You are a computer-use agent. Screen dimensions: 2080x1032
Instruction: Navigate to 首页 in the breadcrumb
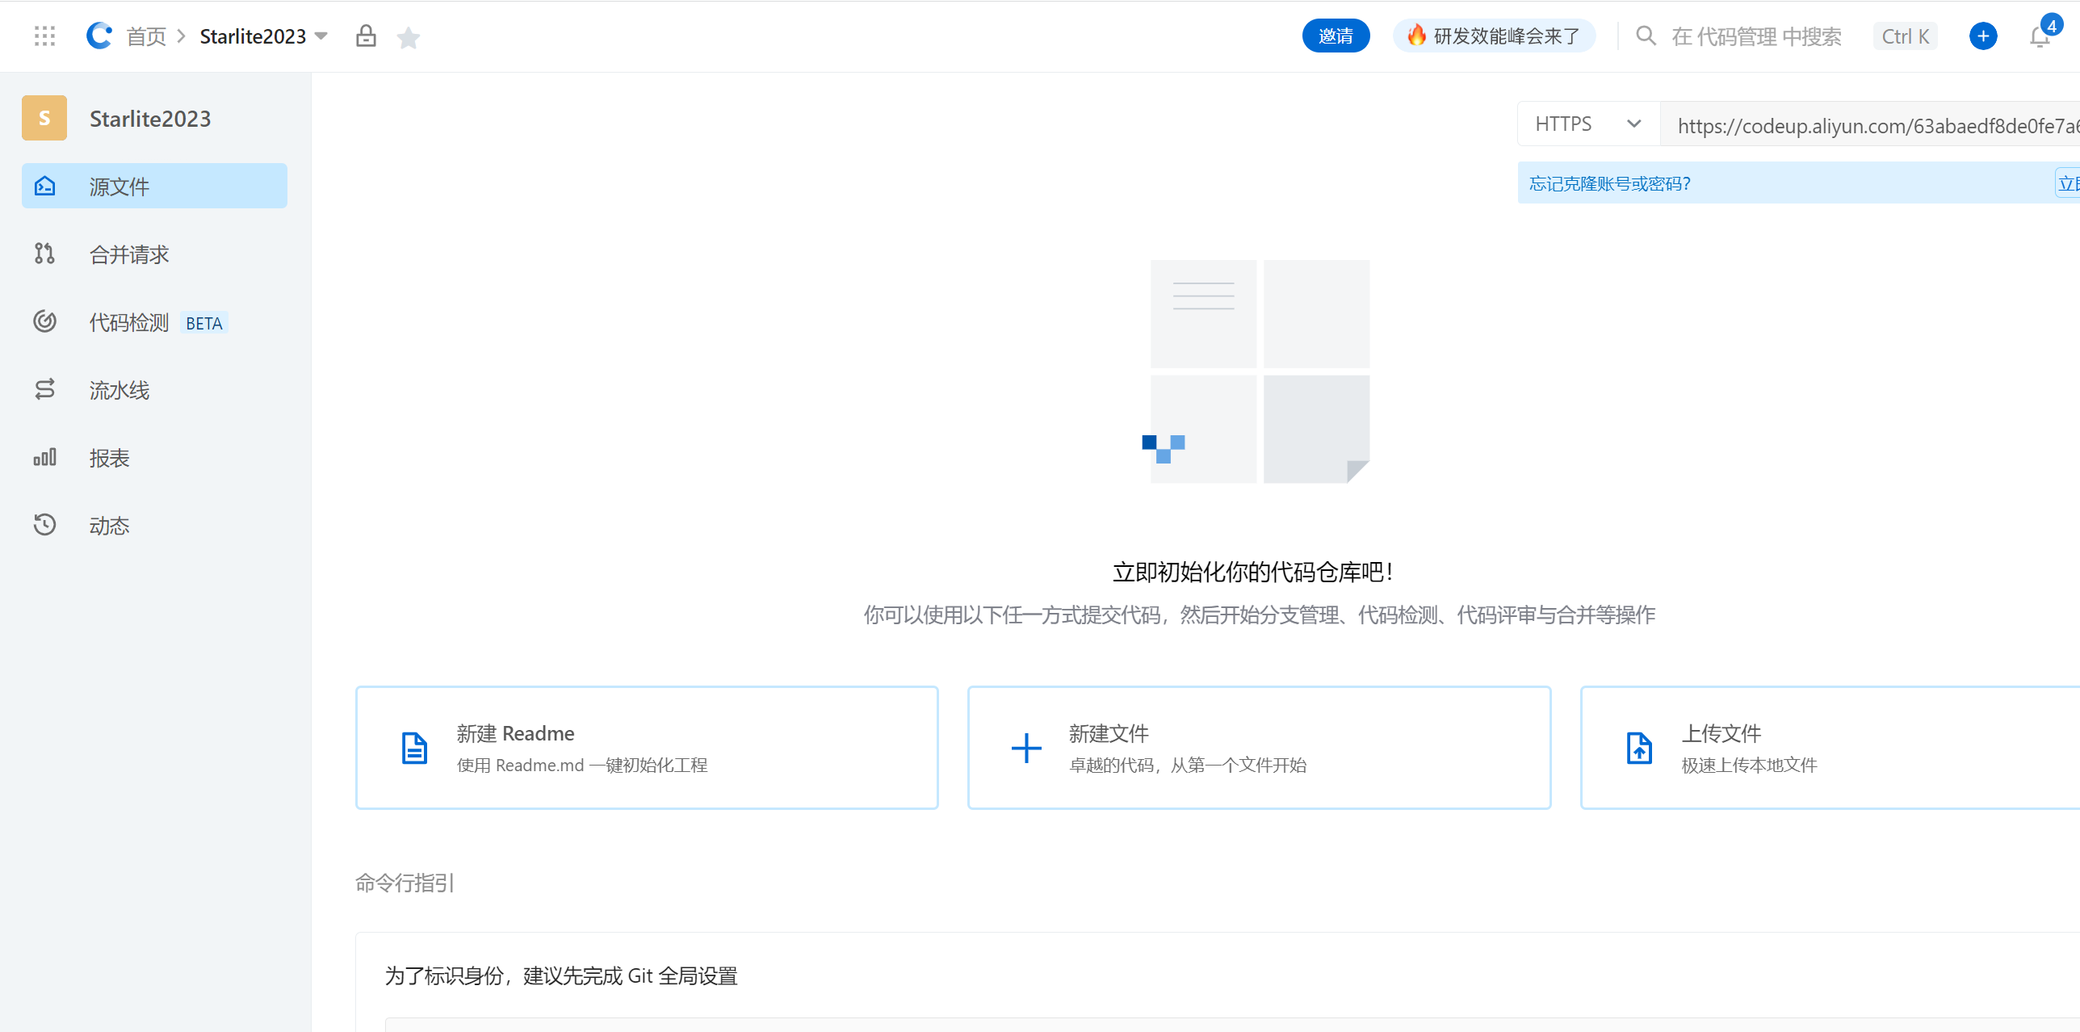click(146, 35)
